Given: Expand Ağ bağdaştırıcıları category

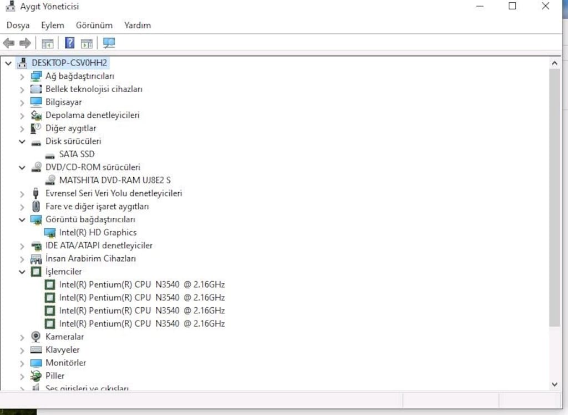Looking at the screenshot, I should [x=22, y=77].
